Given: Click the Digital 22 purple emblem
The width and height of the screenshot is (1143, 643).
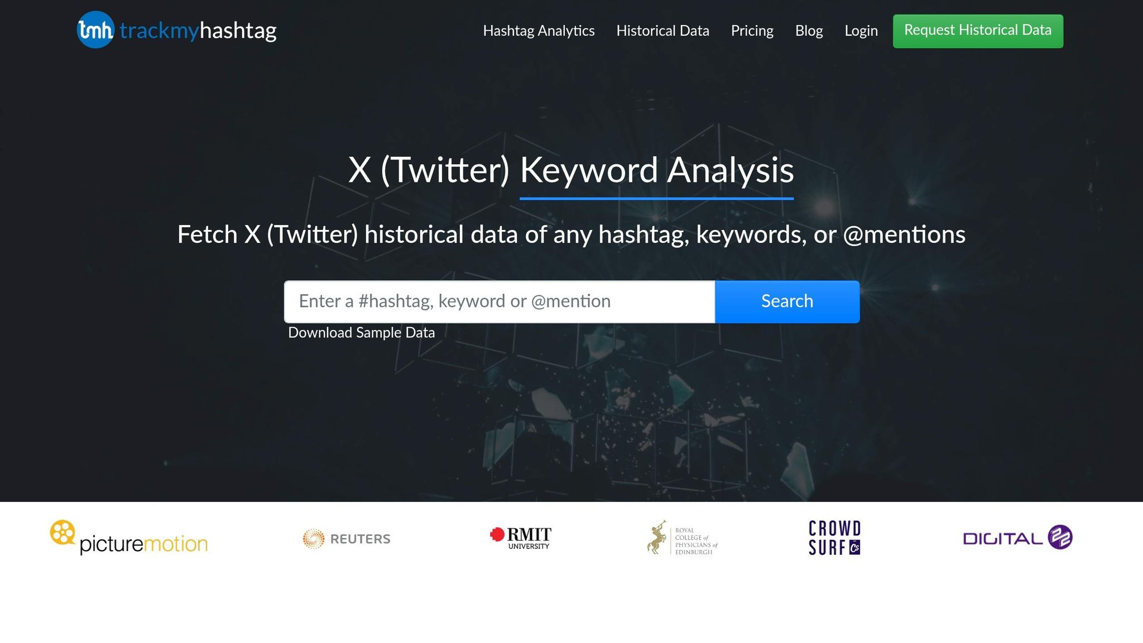Looking at the screenshot, I should 1060,536.
